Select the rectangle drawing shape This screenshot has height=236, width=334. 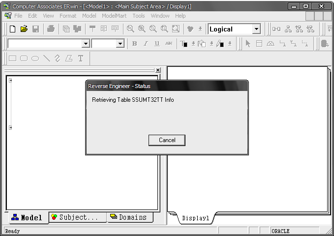13,59
